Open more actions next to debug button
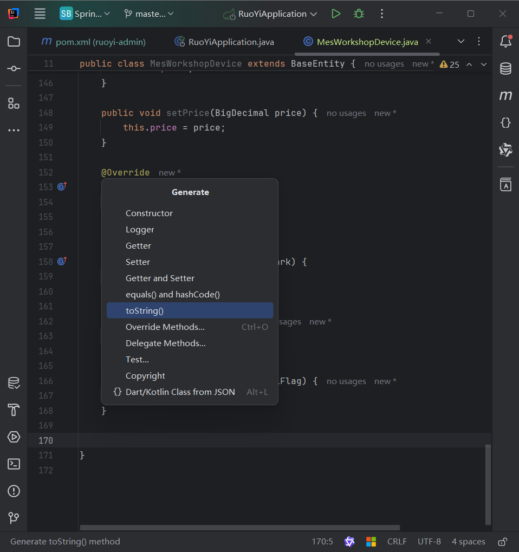Screen dimensions: 519x552 coord(382,14)
